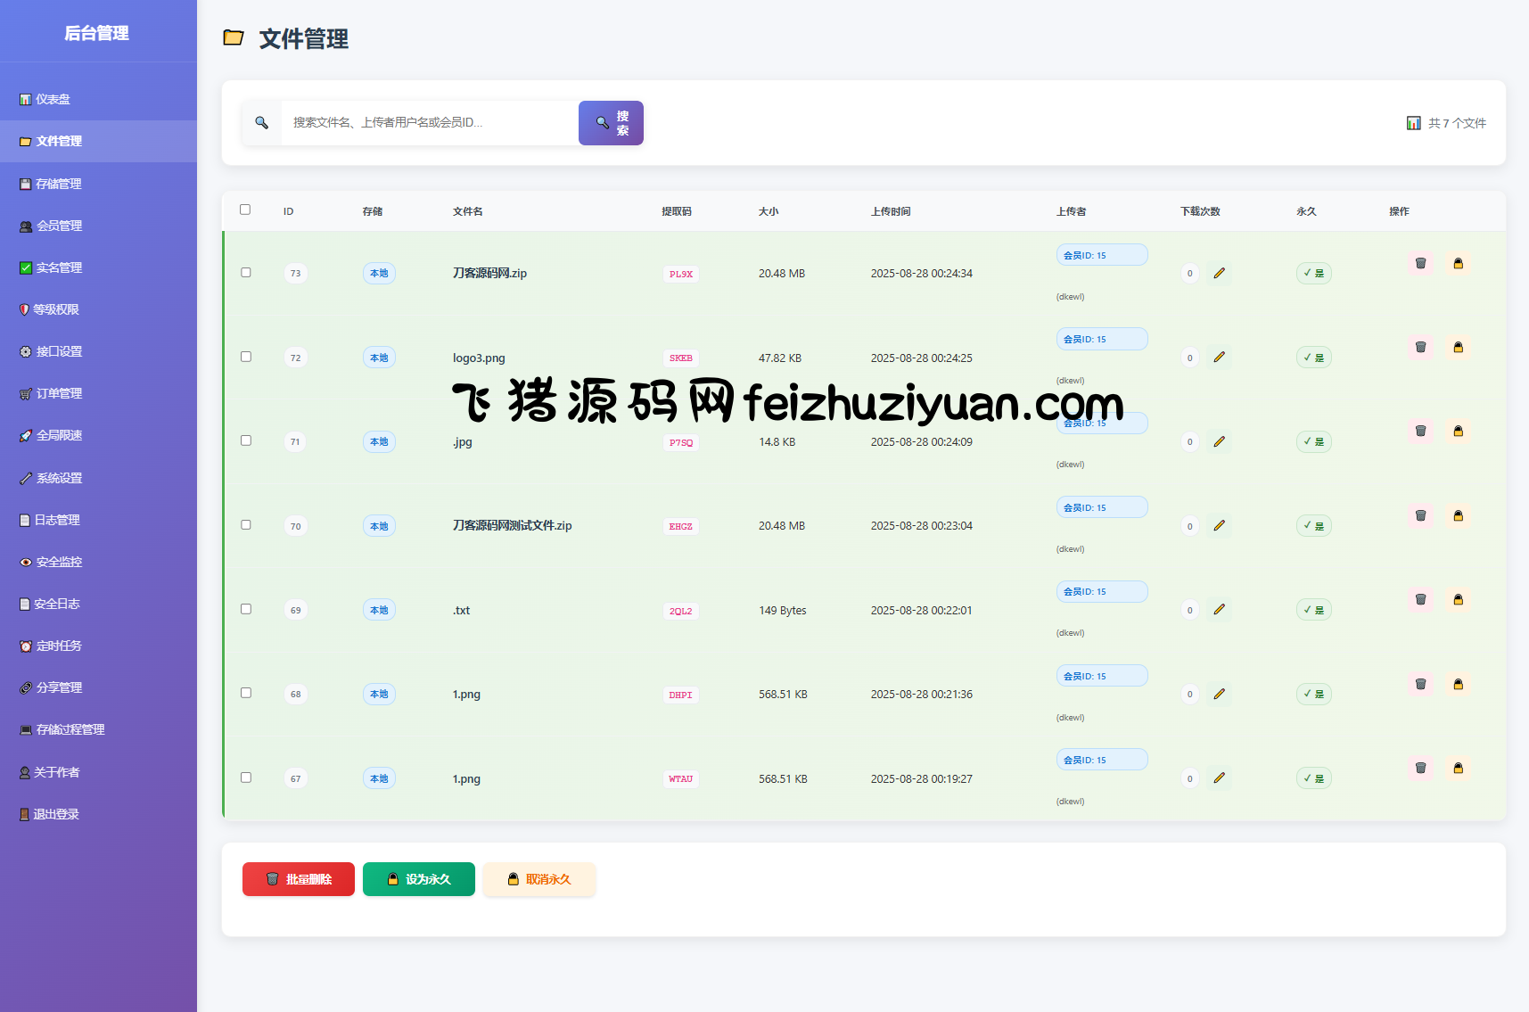
Task: Check the box for file ID 73
Action: point(246,273)
